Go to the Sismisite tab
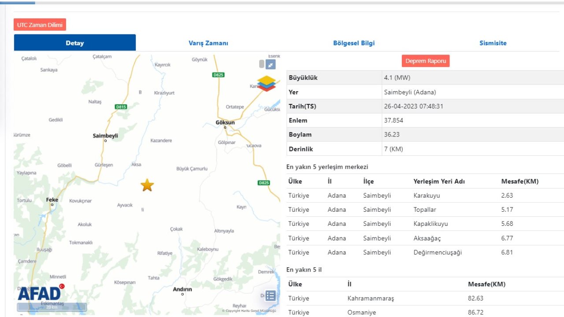 493,43
